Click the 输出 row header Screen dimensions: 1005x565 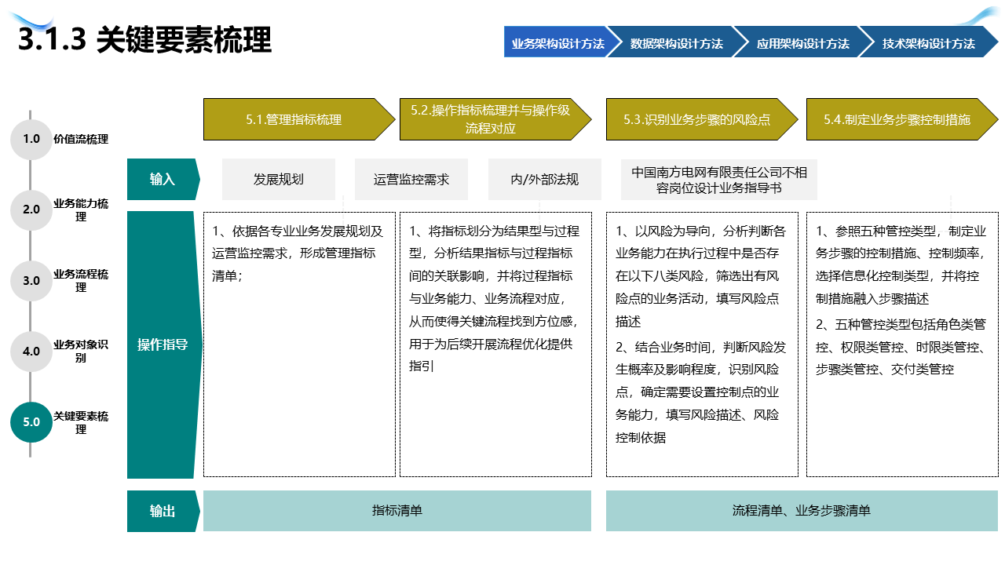point(163,511)
